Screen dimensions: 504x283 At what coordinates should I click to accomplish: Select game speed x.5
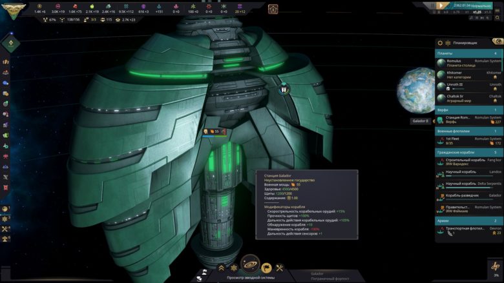[446, 12]
